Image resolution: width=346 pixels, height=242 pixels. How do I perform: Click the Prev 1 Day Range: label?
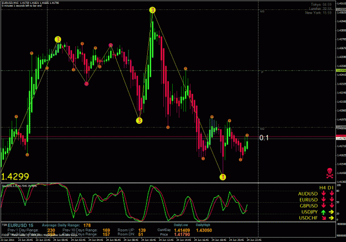coord(23,230)
